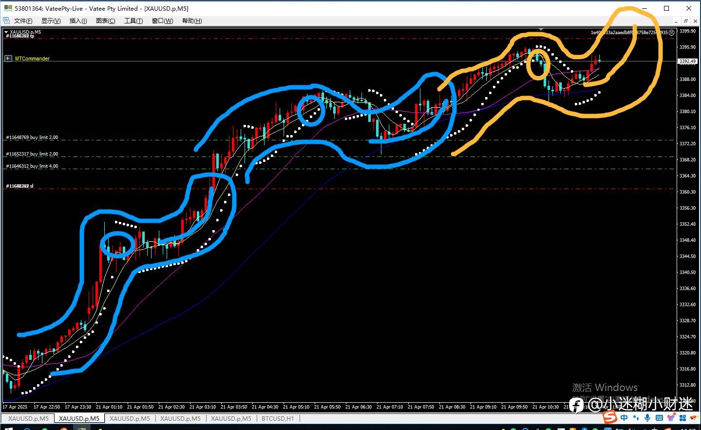Click the current price tag 3392.49
Screen dimensions: 701x430
tap(687, 61)
